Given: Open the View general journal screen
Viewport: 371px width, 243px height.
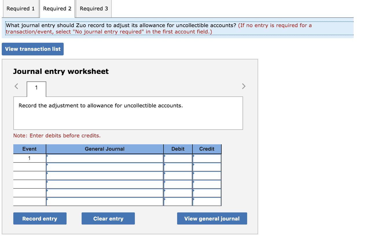Looking at the screenshot, I should (212, 218).
